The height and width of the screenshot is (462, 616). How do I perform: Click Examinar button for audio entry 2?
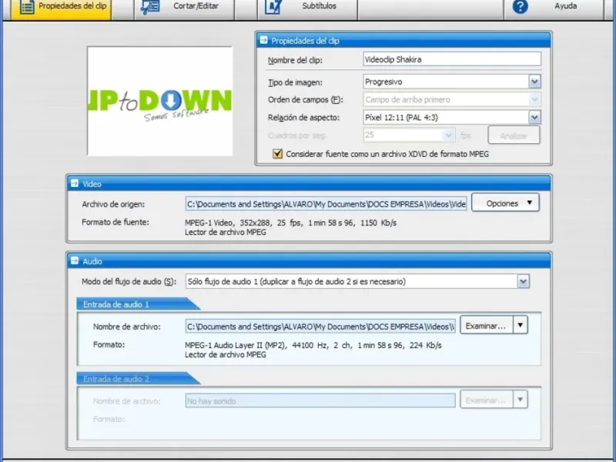[x=487, y=400]
